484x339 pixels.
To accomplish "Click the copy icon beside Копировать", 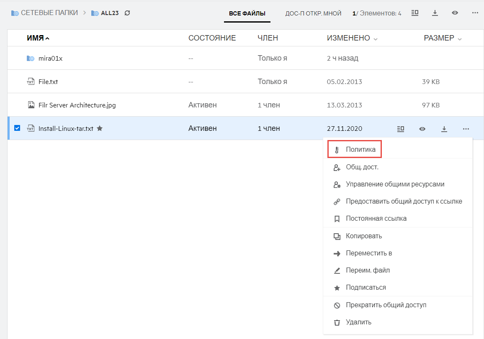I will click(x=337, y=236).
